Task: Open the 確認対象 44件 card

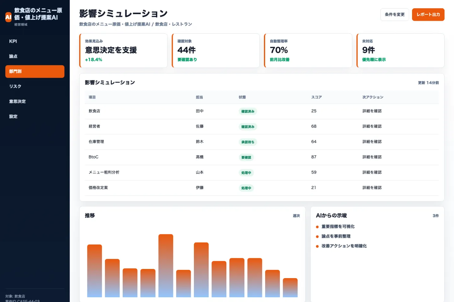Action: (216, 51)
